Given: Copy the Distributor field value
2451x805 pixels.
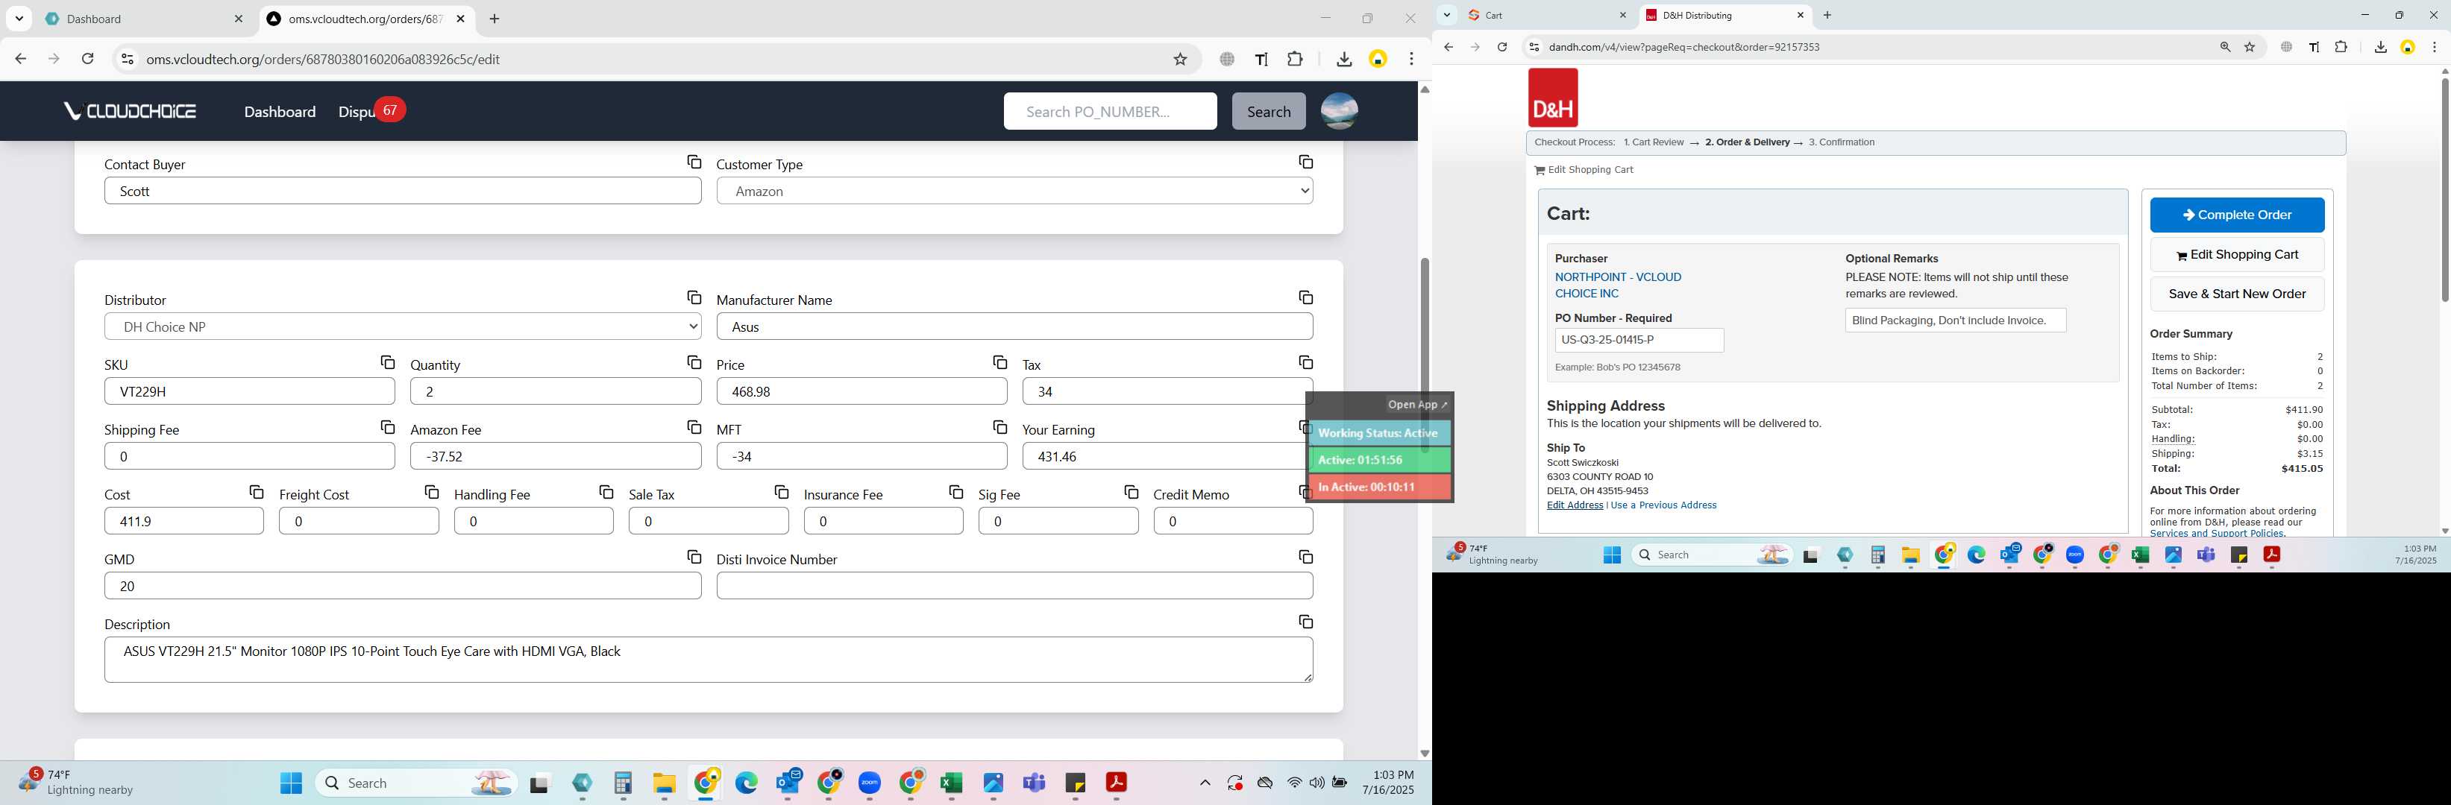Looking at the screenshot, I should click(694, 298).
